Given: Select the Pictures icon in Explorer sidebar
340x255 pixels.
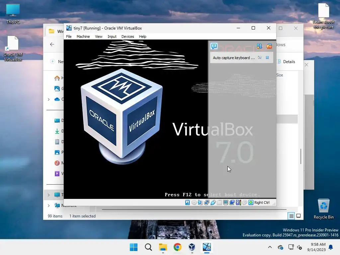Looking at the screenshot, I should coord(57,152).
